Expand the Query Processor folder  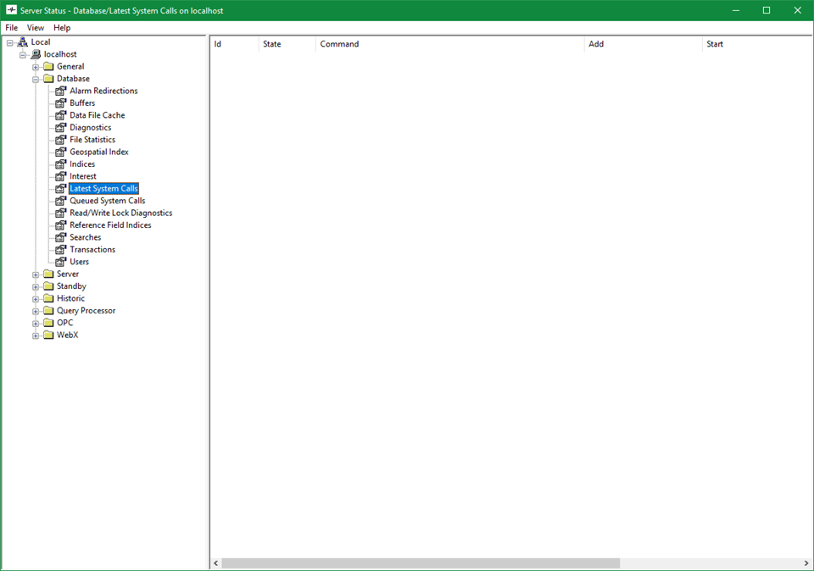[36, 311]
